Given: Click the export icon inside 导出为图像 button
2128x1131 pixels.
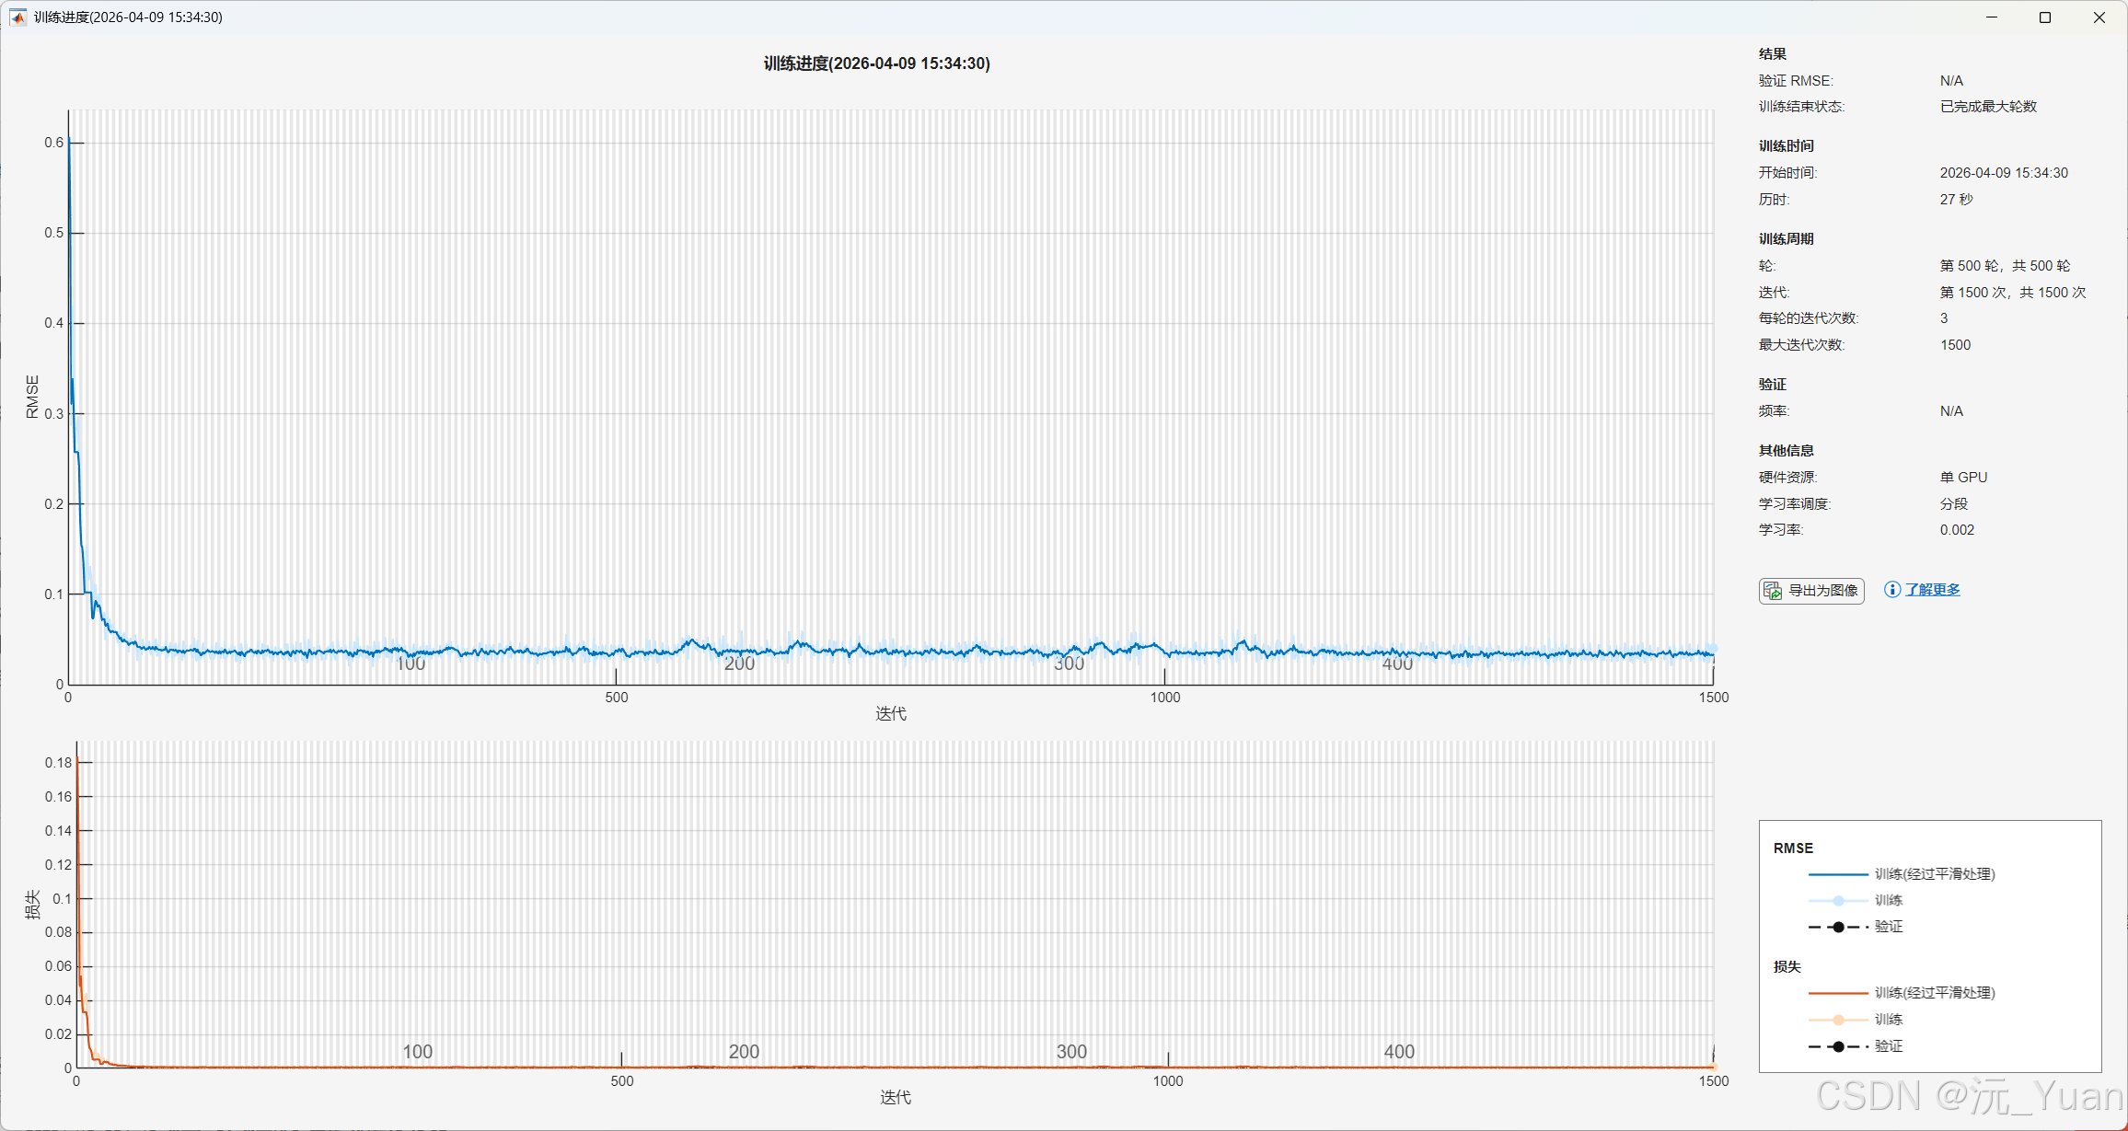Looking at the screenshot, I should (1773, 591).
